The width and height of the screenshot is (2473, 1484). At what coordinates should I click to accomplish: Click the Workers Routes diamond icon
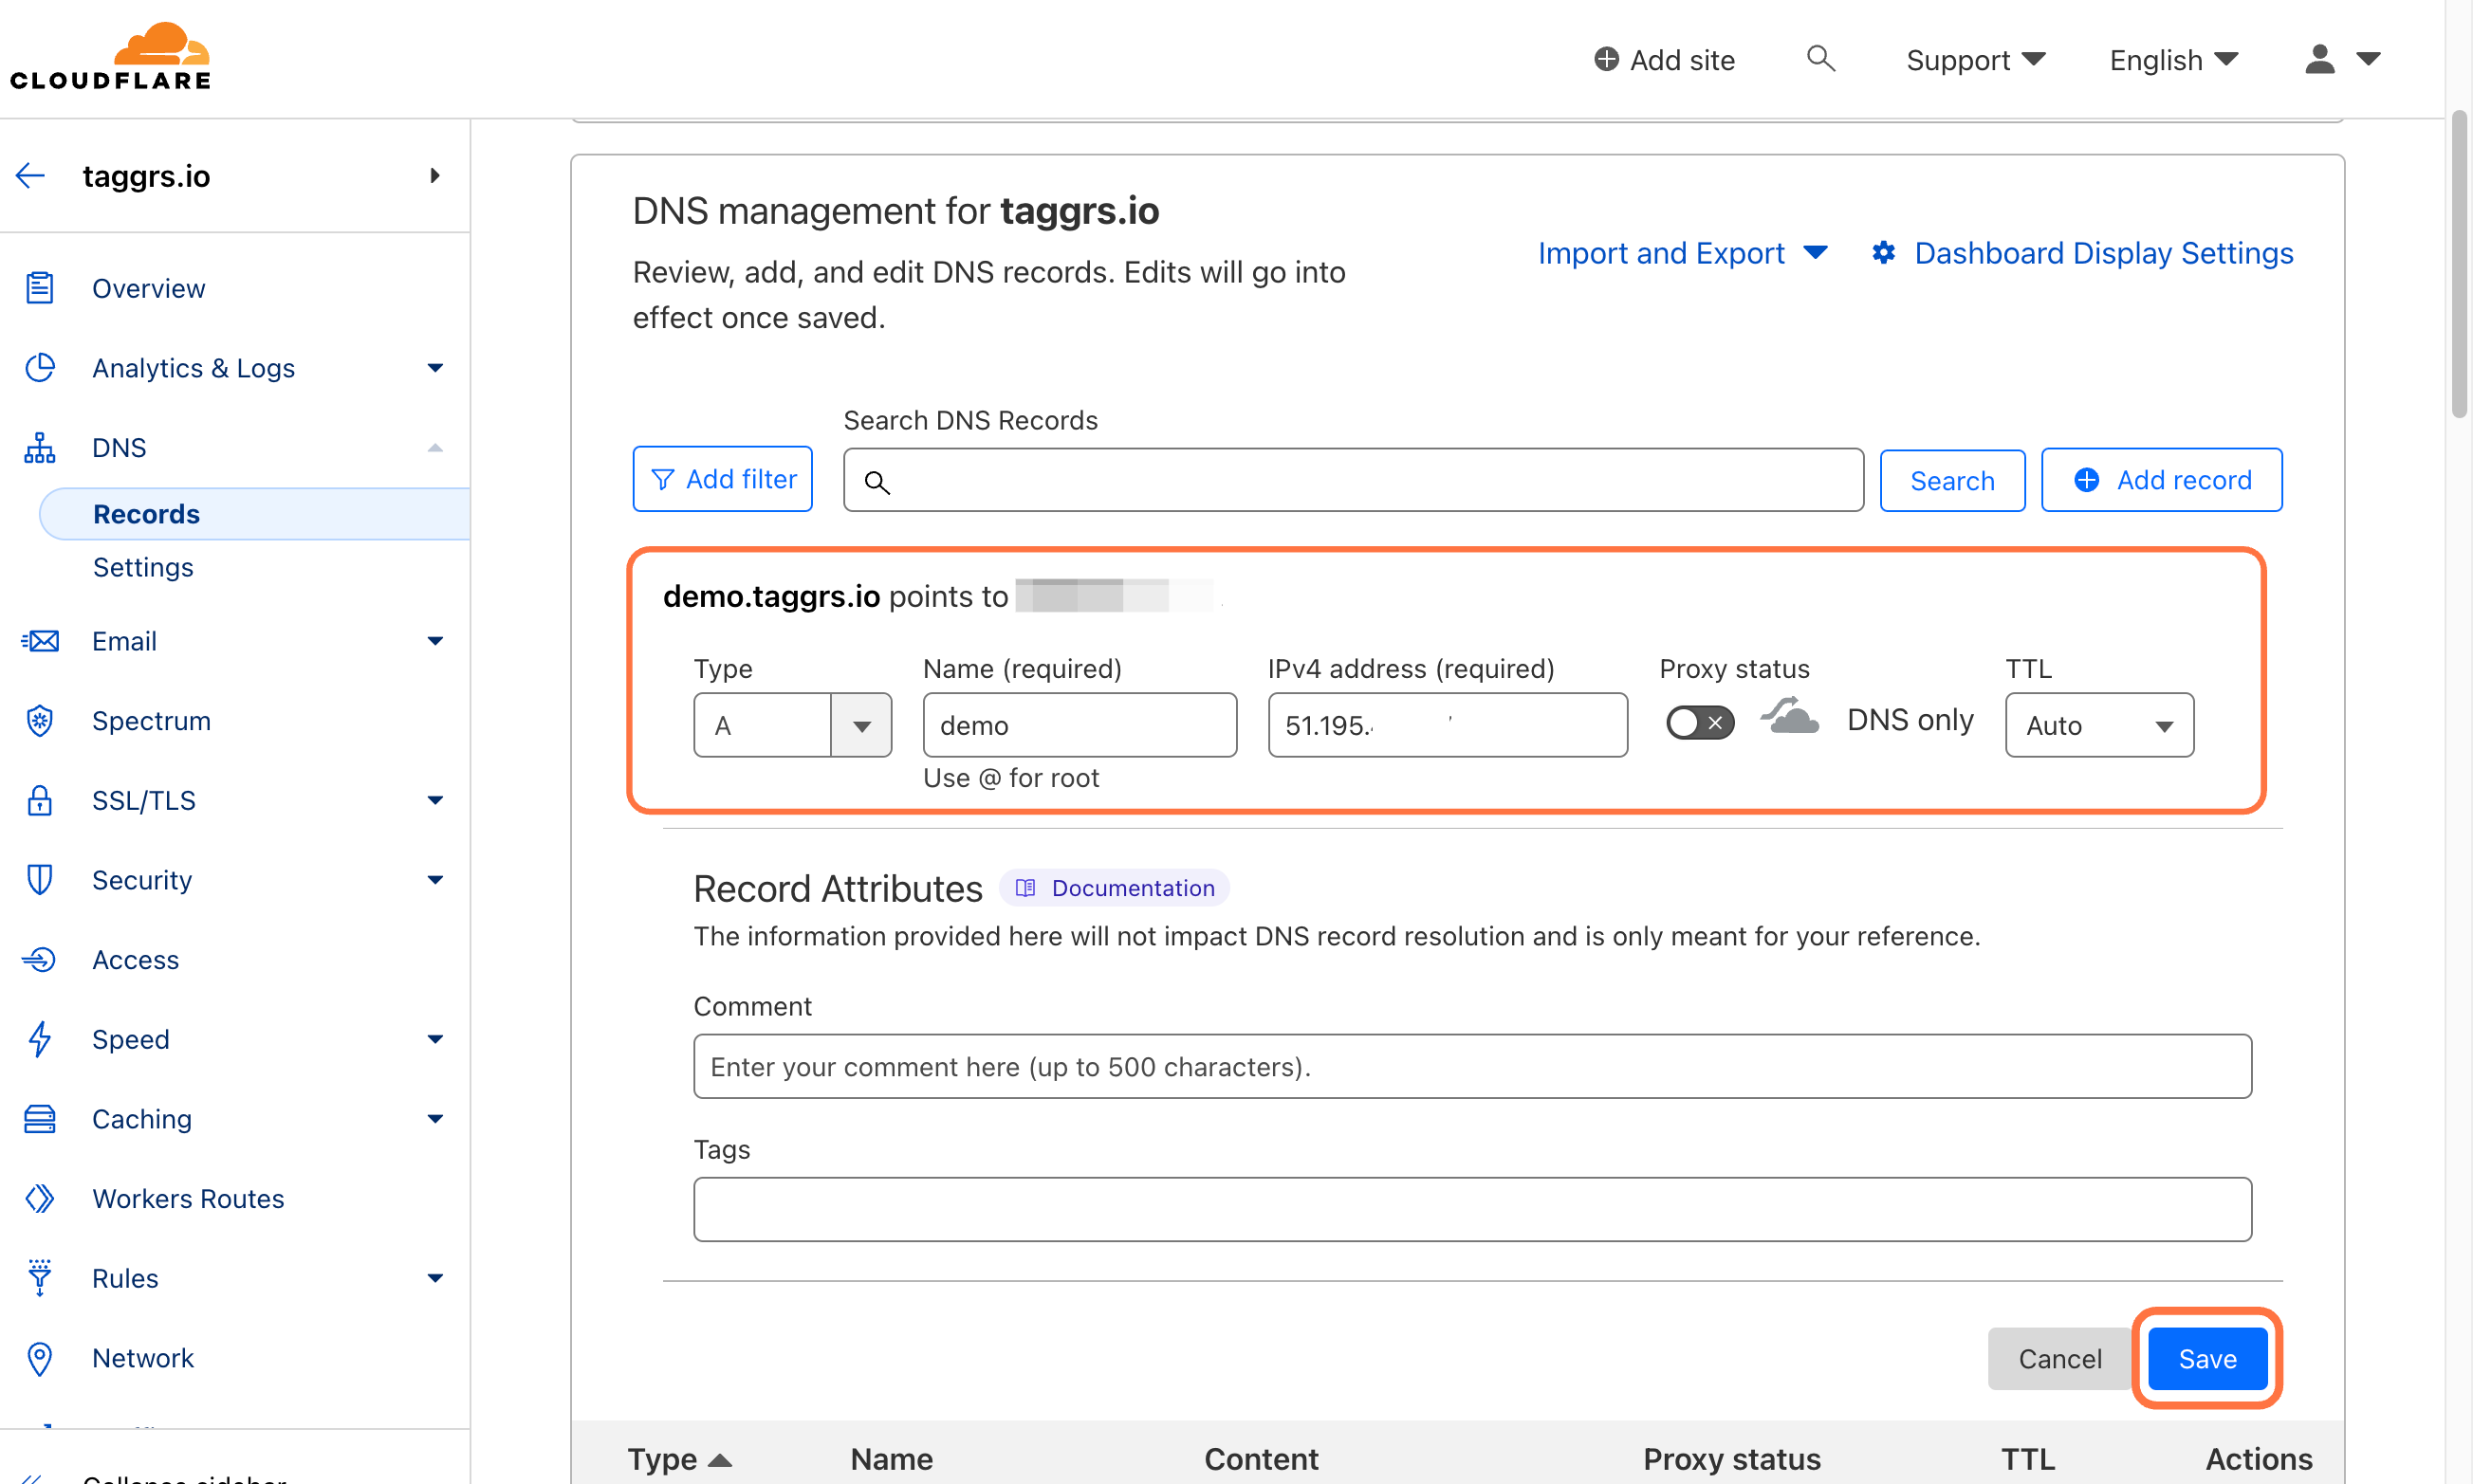point(39,1198)
